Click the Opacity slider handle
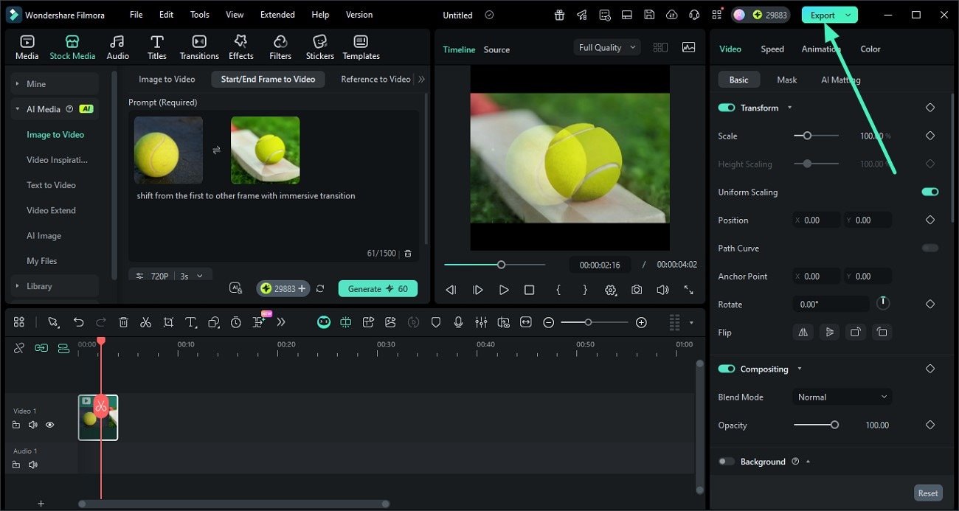The image size is (959, 511). (834, 425)
